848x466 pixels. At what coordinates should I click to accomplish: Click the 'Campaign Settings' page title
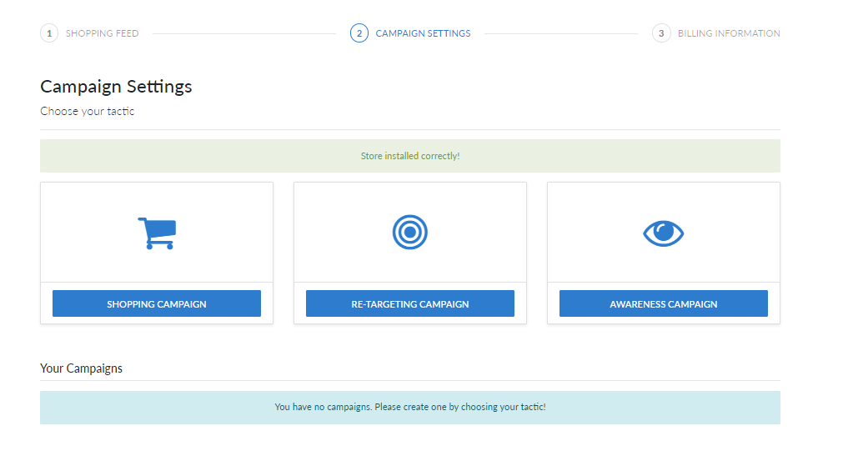coord(116,87)
